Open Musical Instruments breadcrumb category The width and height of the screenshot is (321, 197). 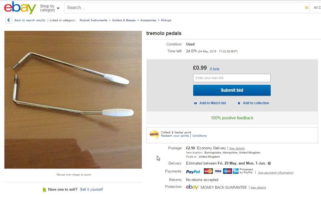tap(93, 20)
